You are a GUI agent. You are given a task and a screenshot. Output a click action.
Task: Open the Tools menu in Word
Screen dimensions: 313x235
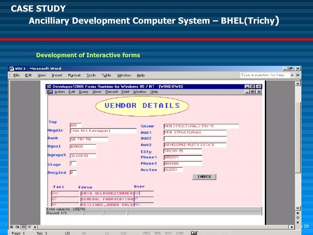[91, 75]
